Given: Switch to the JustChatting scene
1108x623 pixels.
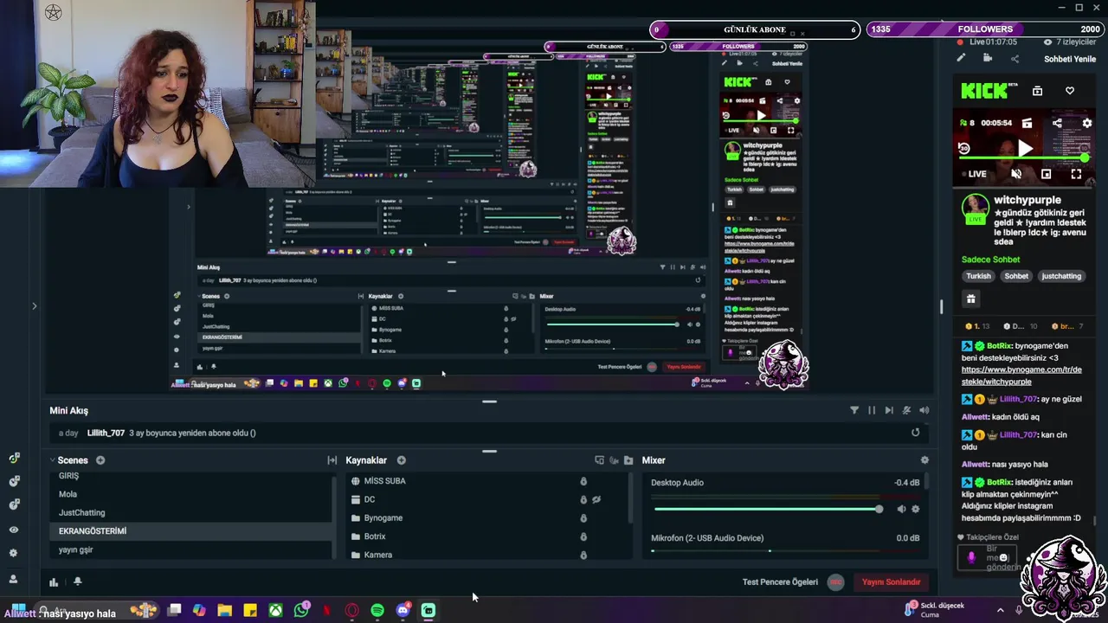Looking at the screenshot, I should click(x=81, y=512).
